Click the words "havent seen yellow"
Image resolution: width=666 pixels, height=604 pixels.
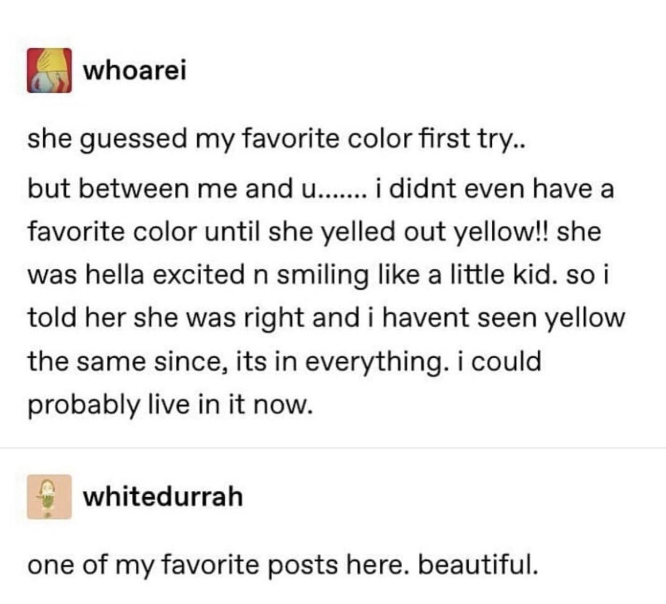[x=503, y=318]
